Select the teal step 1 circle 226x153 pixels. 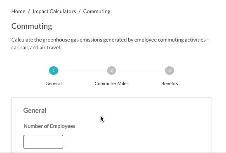coord(54,70)
